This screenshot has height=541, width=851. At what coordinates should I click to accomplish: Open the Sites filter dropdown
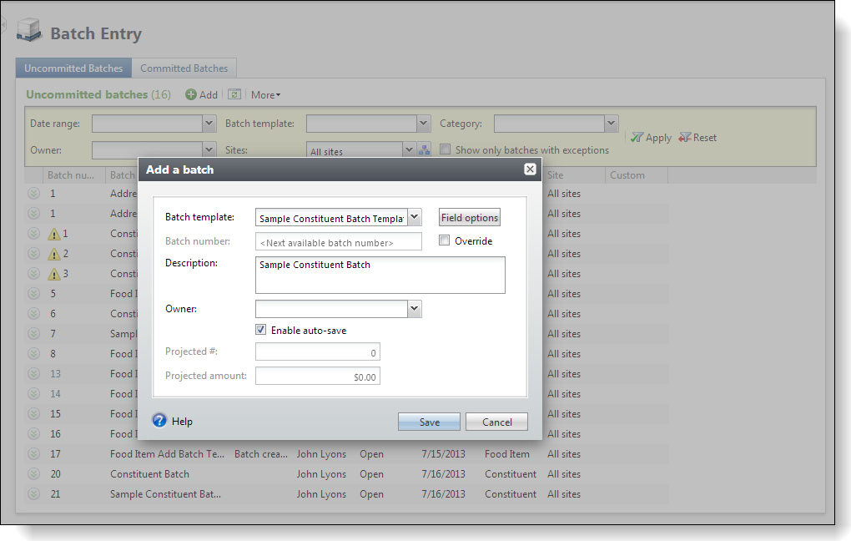(409, 149)
